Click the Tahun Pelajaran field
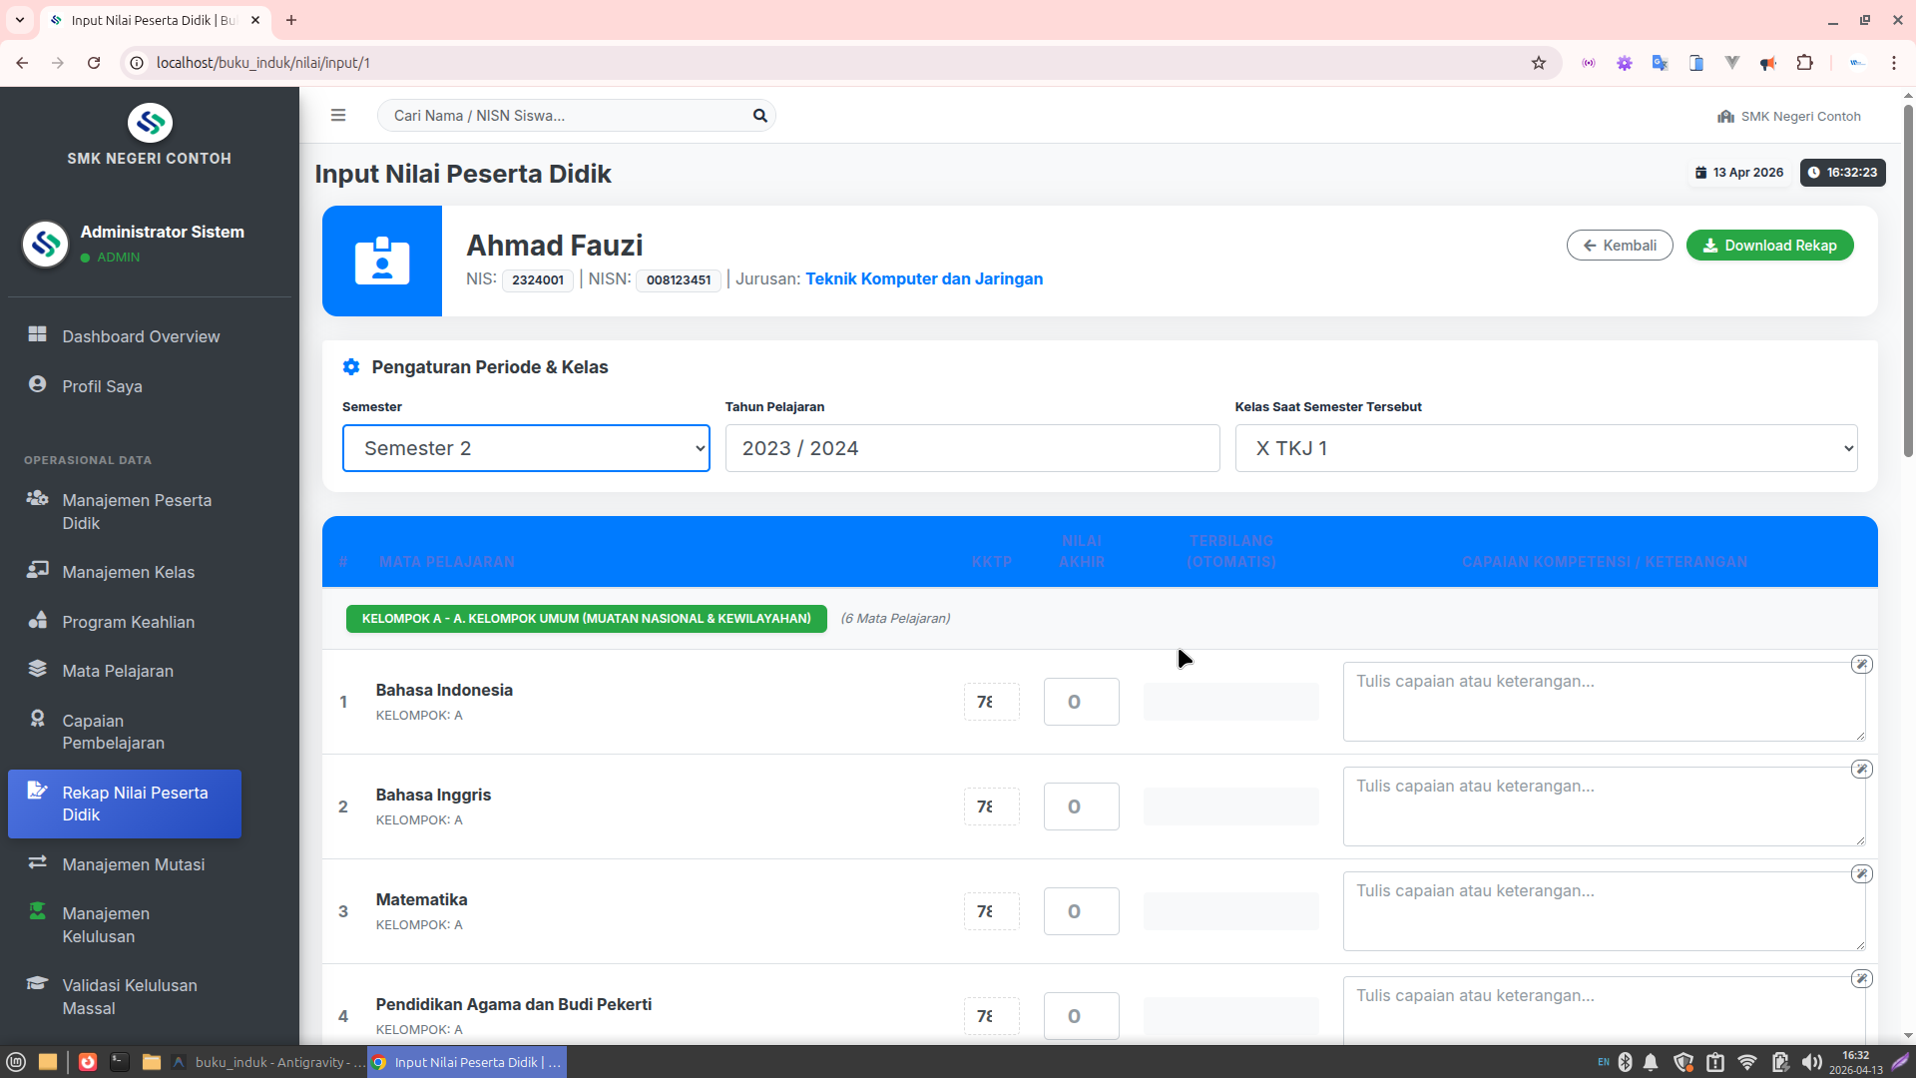 click(972, 448)
